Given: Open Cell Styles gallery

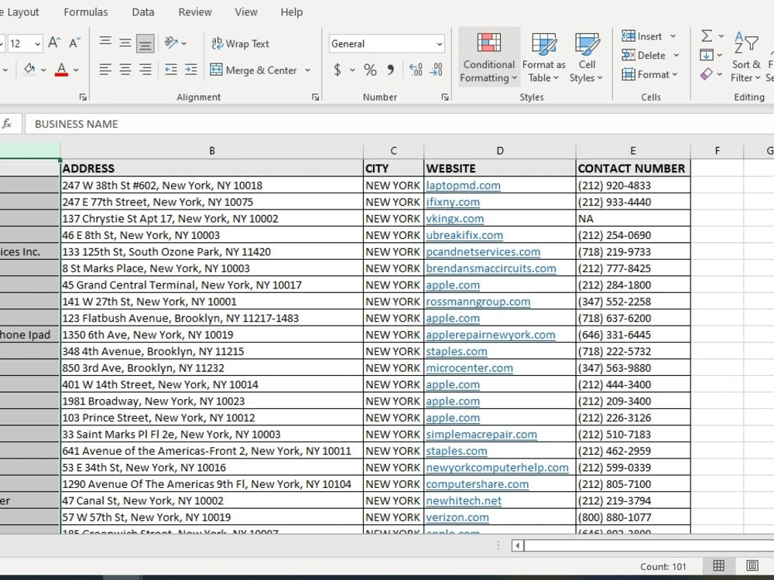Looking at the screenshot, I should [587, 57].
